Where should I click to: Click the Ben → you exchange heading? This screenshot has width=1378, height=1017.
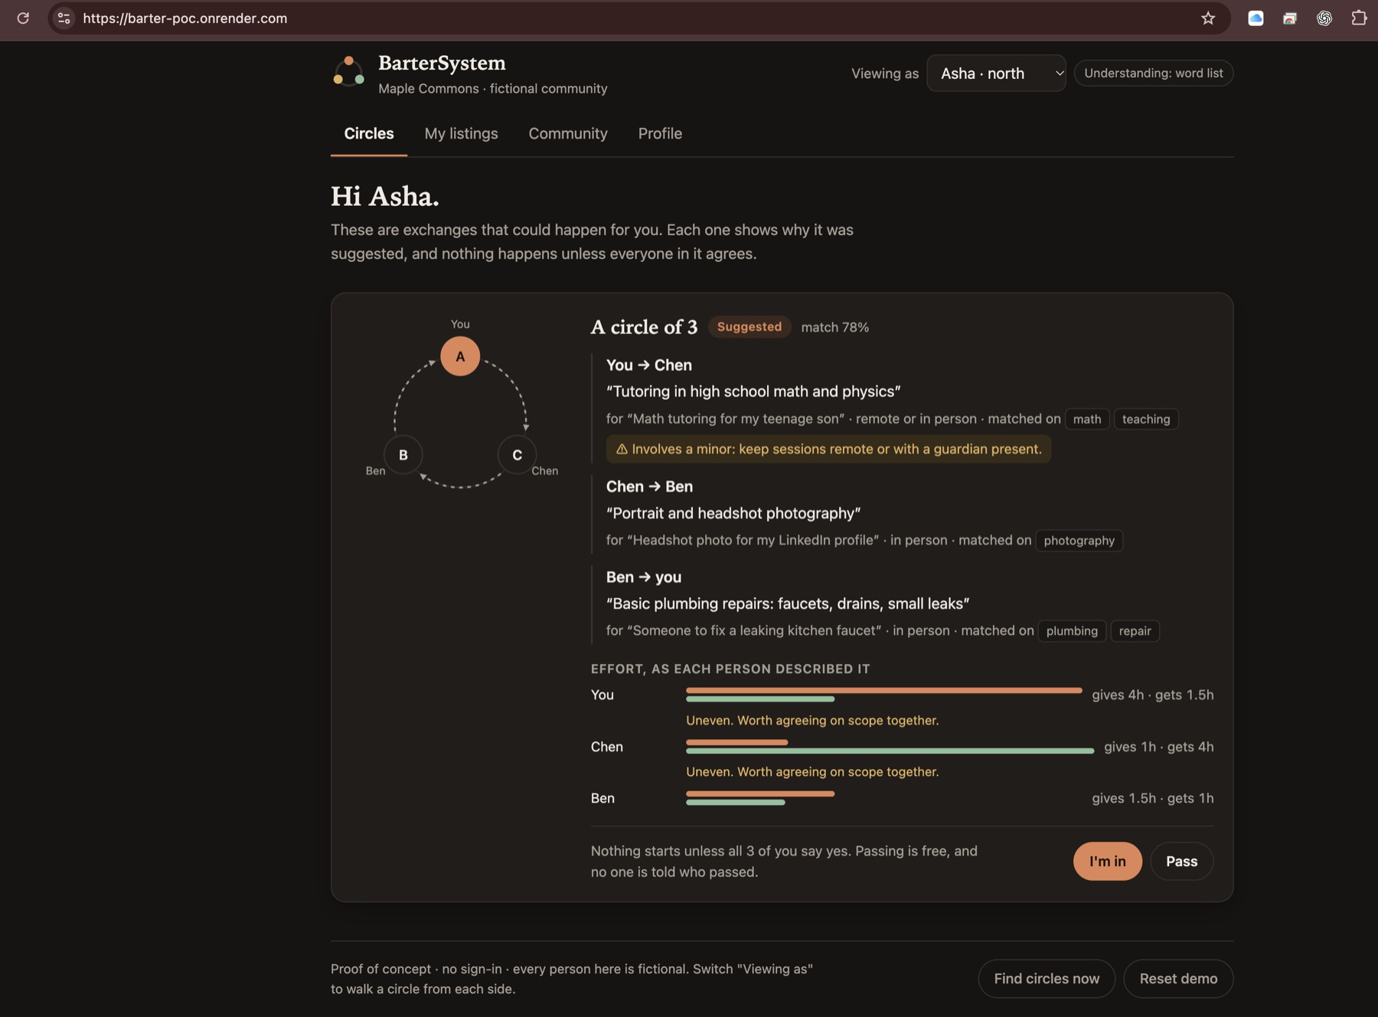point(644,577)
